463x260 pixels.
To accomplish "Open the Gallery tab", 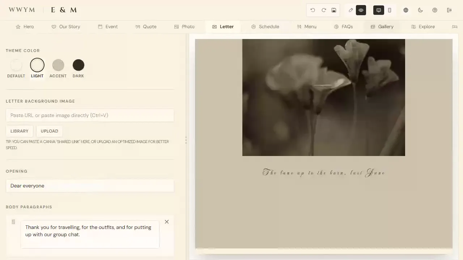I will tap(382, 27).
